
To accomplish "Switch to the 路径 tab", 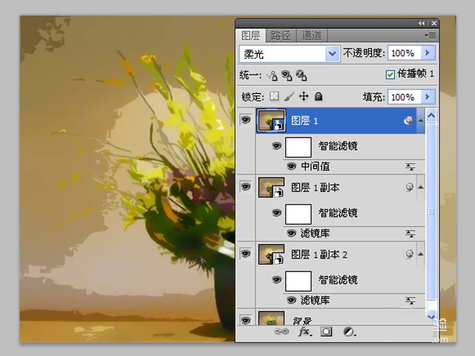I will 281,36.
